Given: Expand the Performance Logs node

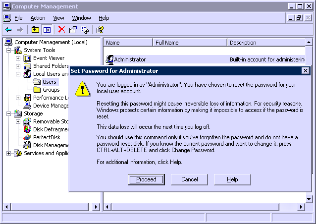Looking at the screenshot, I should click(18, 98).
